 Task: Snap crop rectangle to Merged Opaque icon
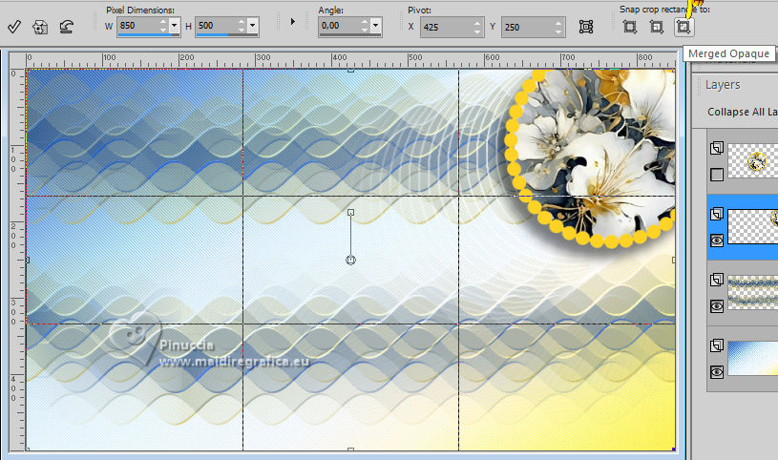(x=683, y=27)
